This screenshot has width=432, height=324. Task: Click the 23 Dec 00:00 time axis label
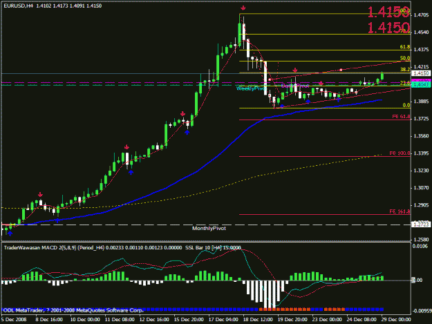pos(327,319)
